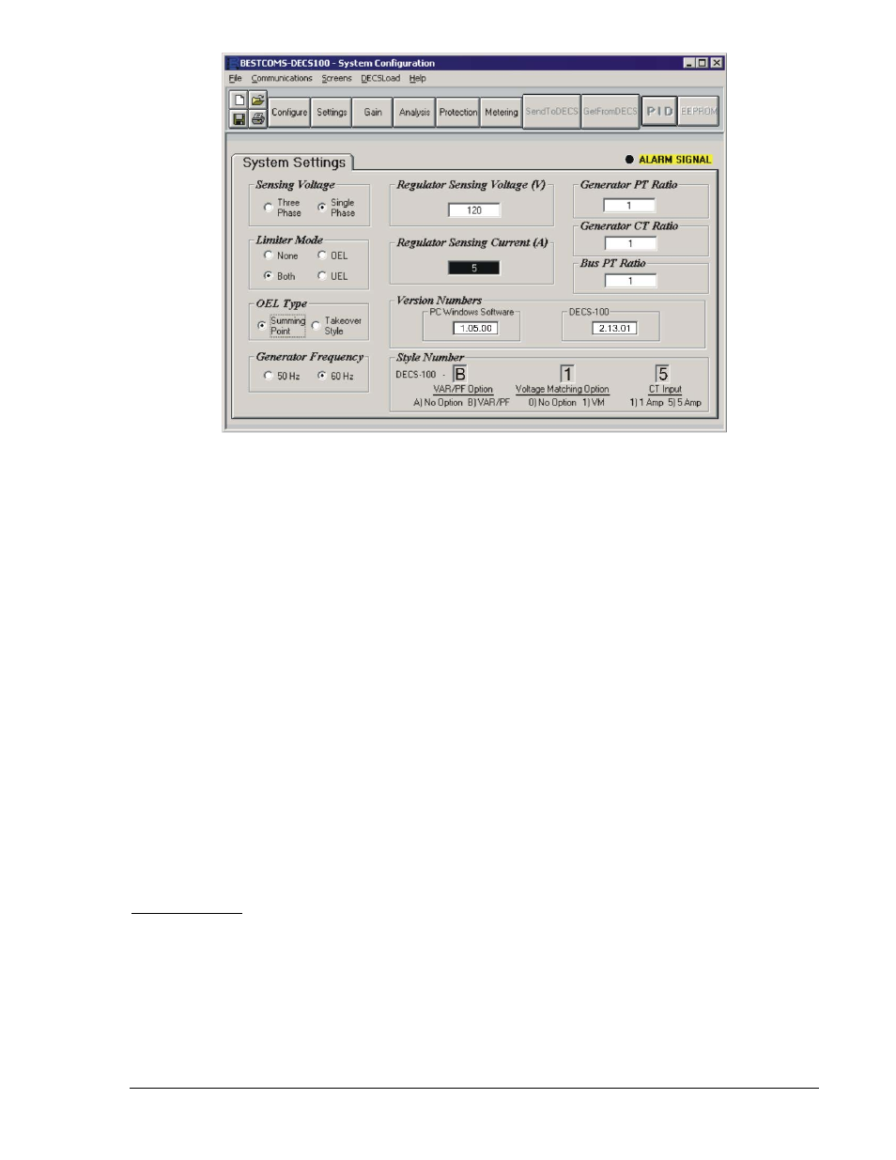Click the VAR/PF Option style box B
The height and width of the screenshot is (1160, 896).
click(x=460, y=374)
